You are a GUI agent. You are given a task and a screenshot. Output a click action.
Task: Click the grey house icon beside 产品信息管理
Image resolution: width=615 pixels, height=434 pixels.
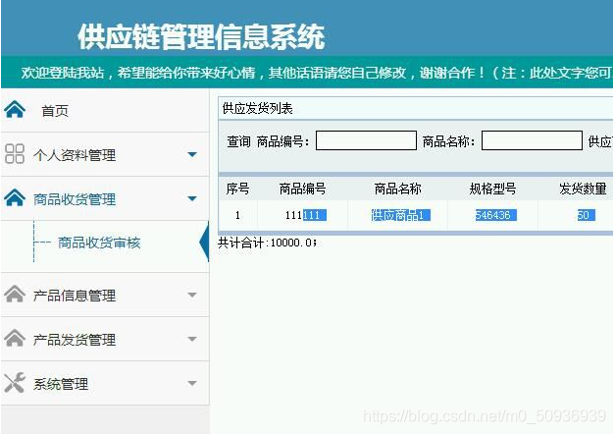coord(15,294)
